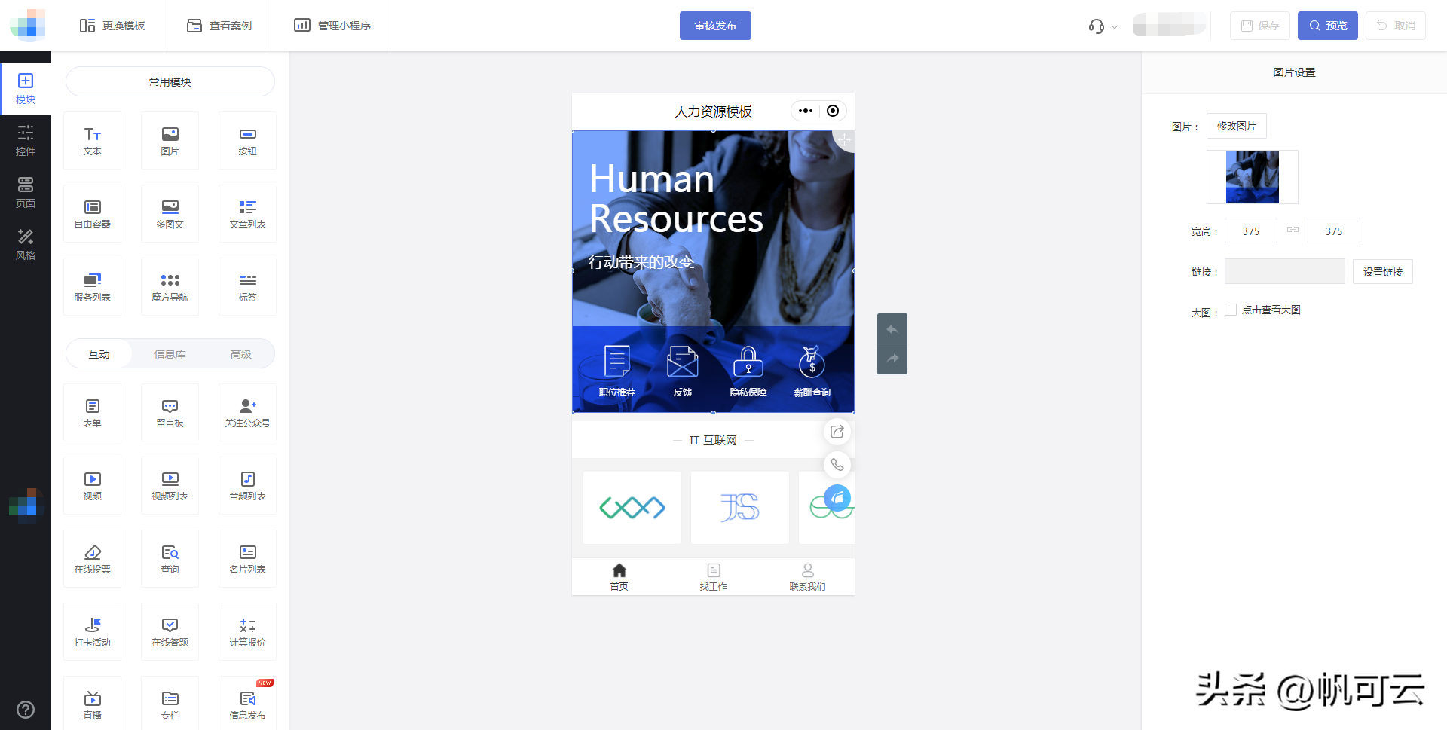Viewport: 1447px width, 730px height.
Task: Add the 打卡活动 module
Action: (x=92, y=632)
